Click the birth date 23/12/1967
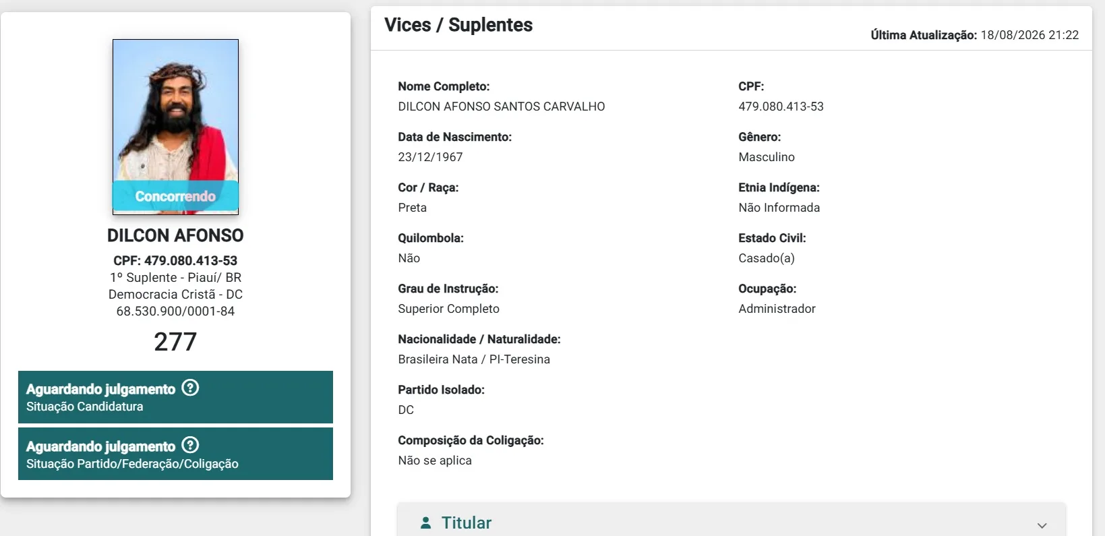This screenshot has height=536, width=1105. (430, 157)
